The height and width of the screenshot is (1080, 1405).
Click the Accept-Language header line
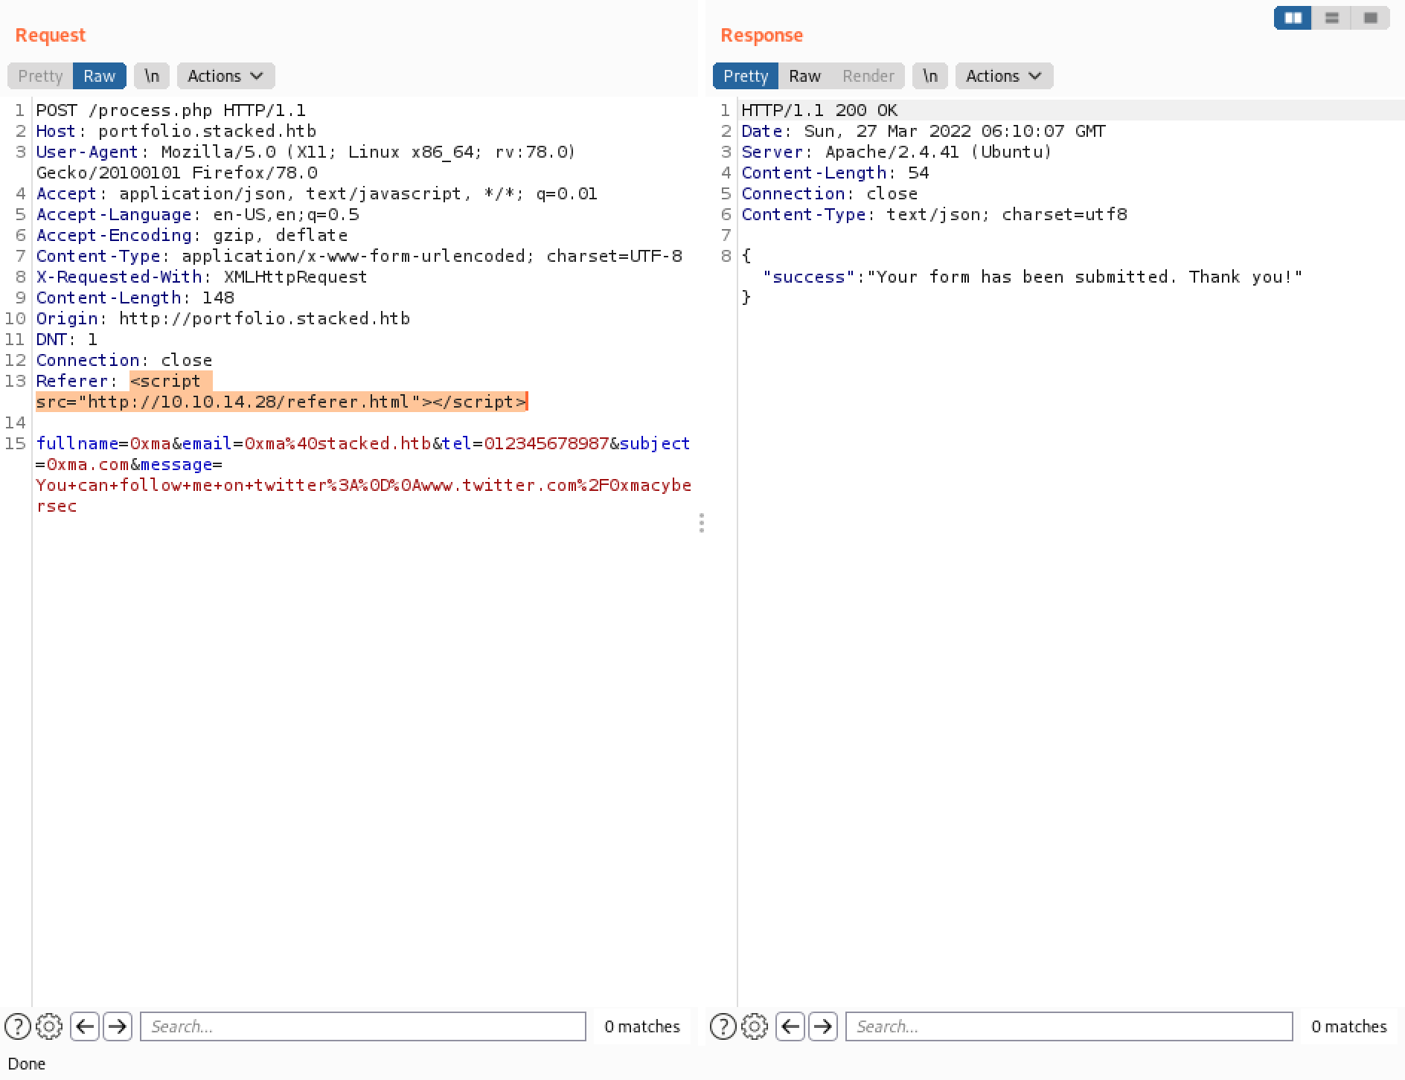(x=198, y=214)
